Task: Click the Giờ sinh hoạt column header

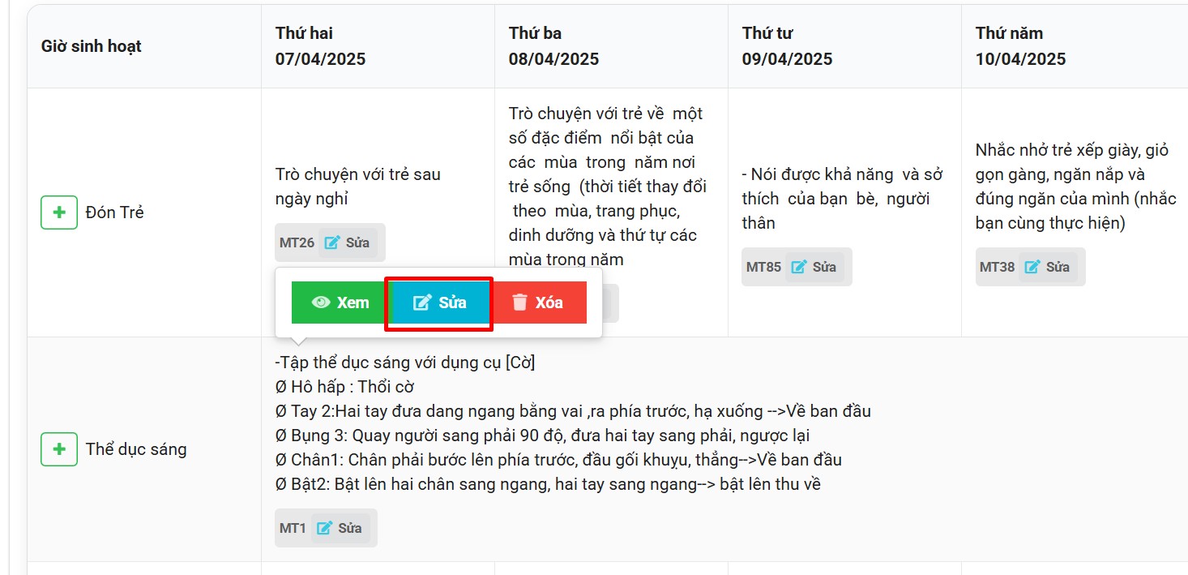Action: [x=92, y=46]
